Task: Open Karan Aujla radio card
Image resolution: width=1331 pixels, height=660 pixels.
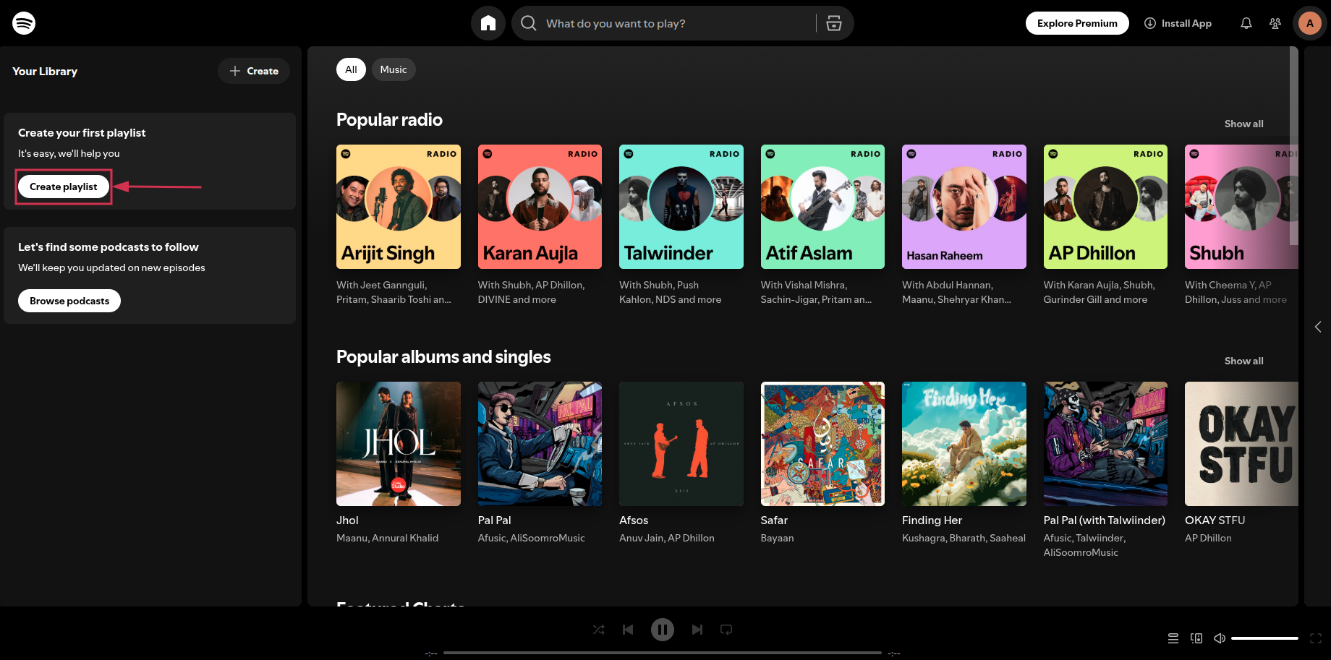Action: [540, 207]
